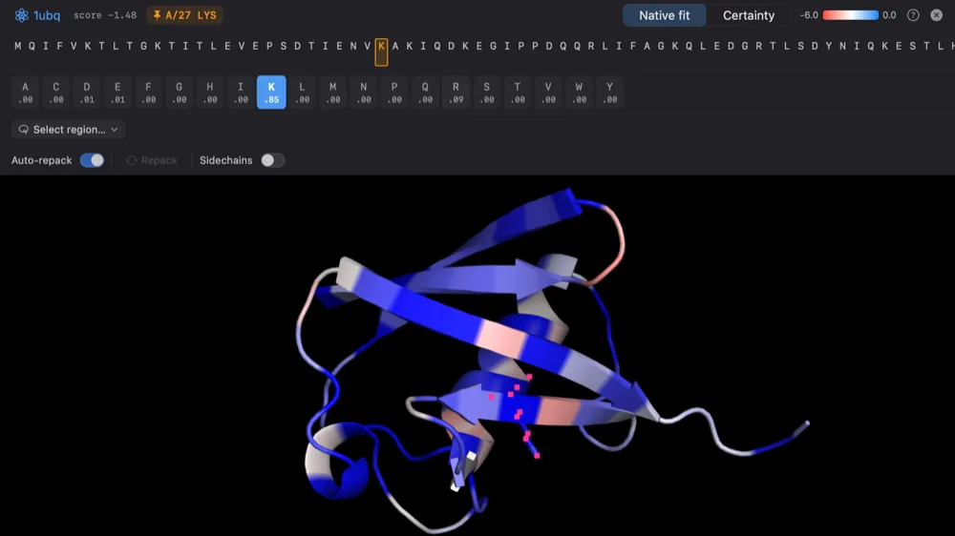Screen dimensions: 955x536
Task: Choose amino acid Q option tile
Action: click(425, 93)
